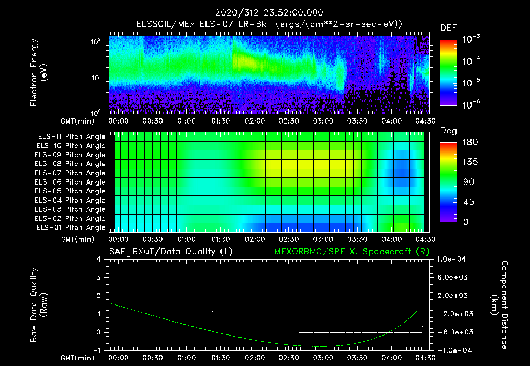530x366 pixels.
Task: Select the ELS-04 Pitch Angle row label
Action: tap(70, 201)
